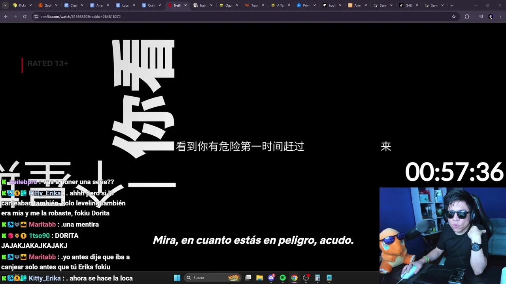
Task: Close the Clasi tab
Action: tap(82, 6)
